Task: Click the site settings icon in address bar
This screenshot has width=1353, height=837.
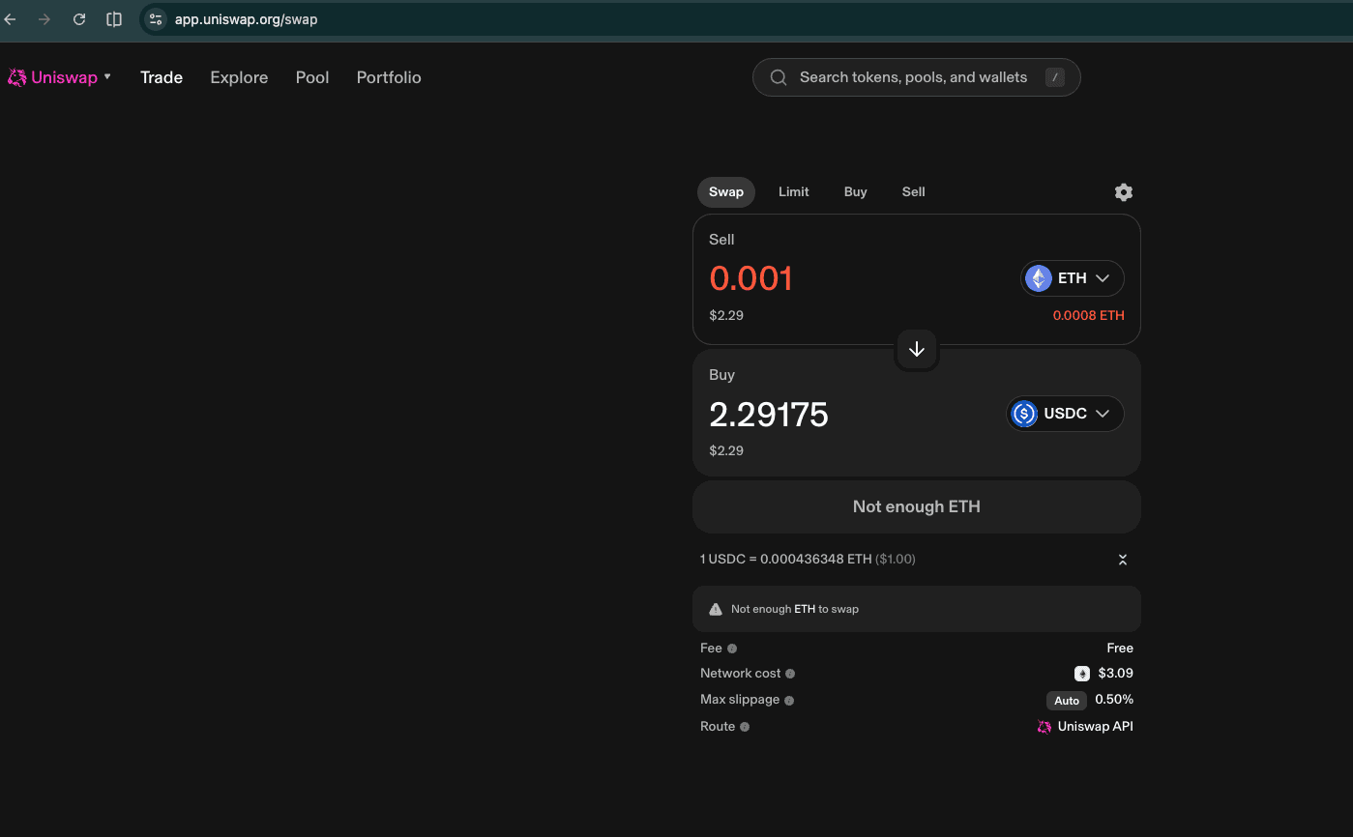Action: 156,19
